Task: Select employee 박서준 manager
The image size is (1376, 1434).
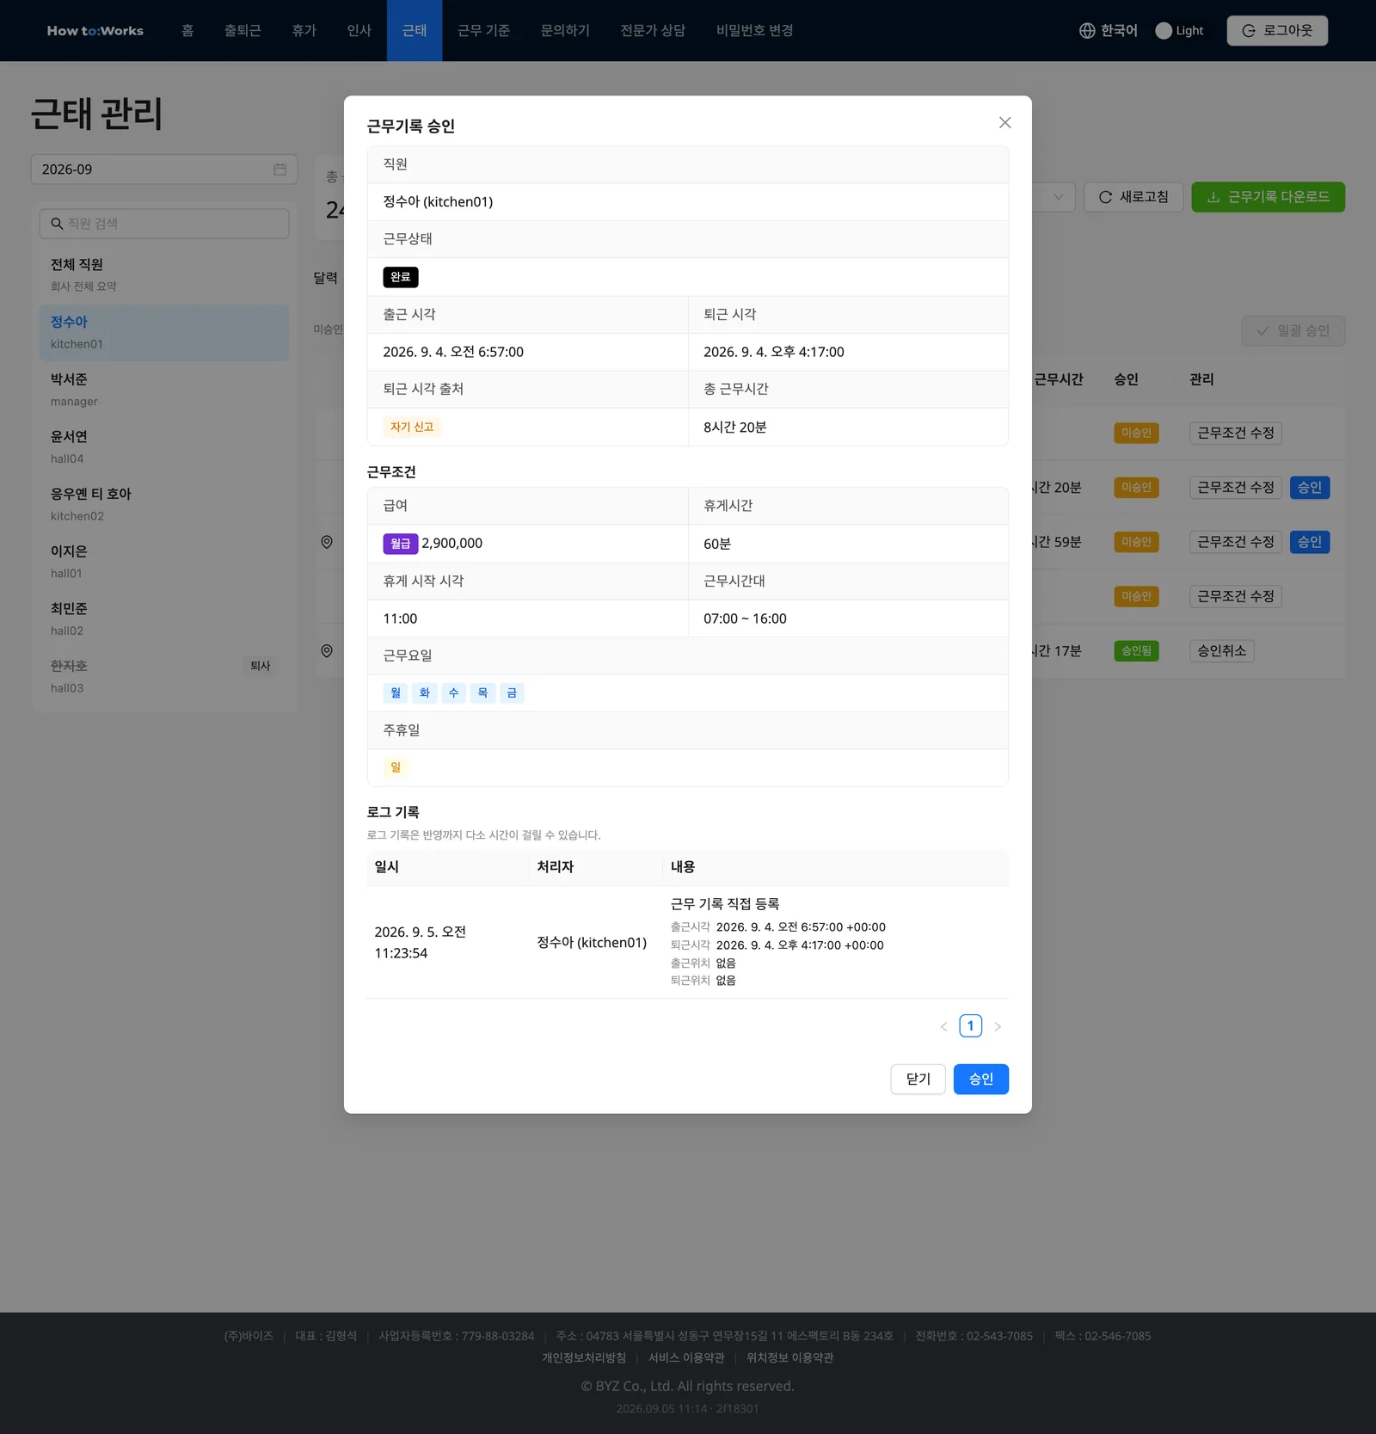Action: [164, 390]
